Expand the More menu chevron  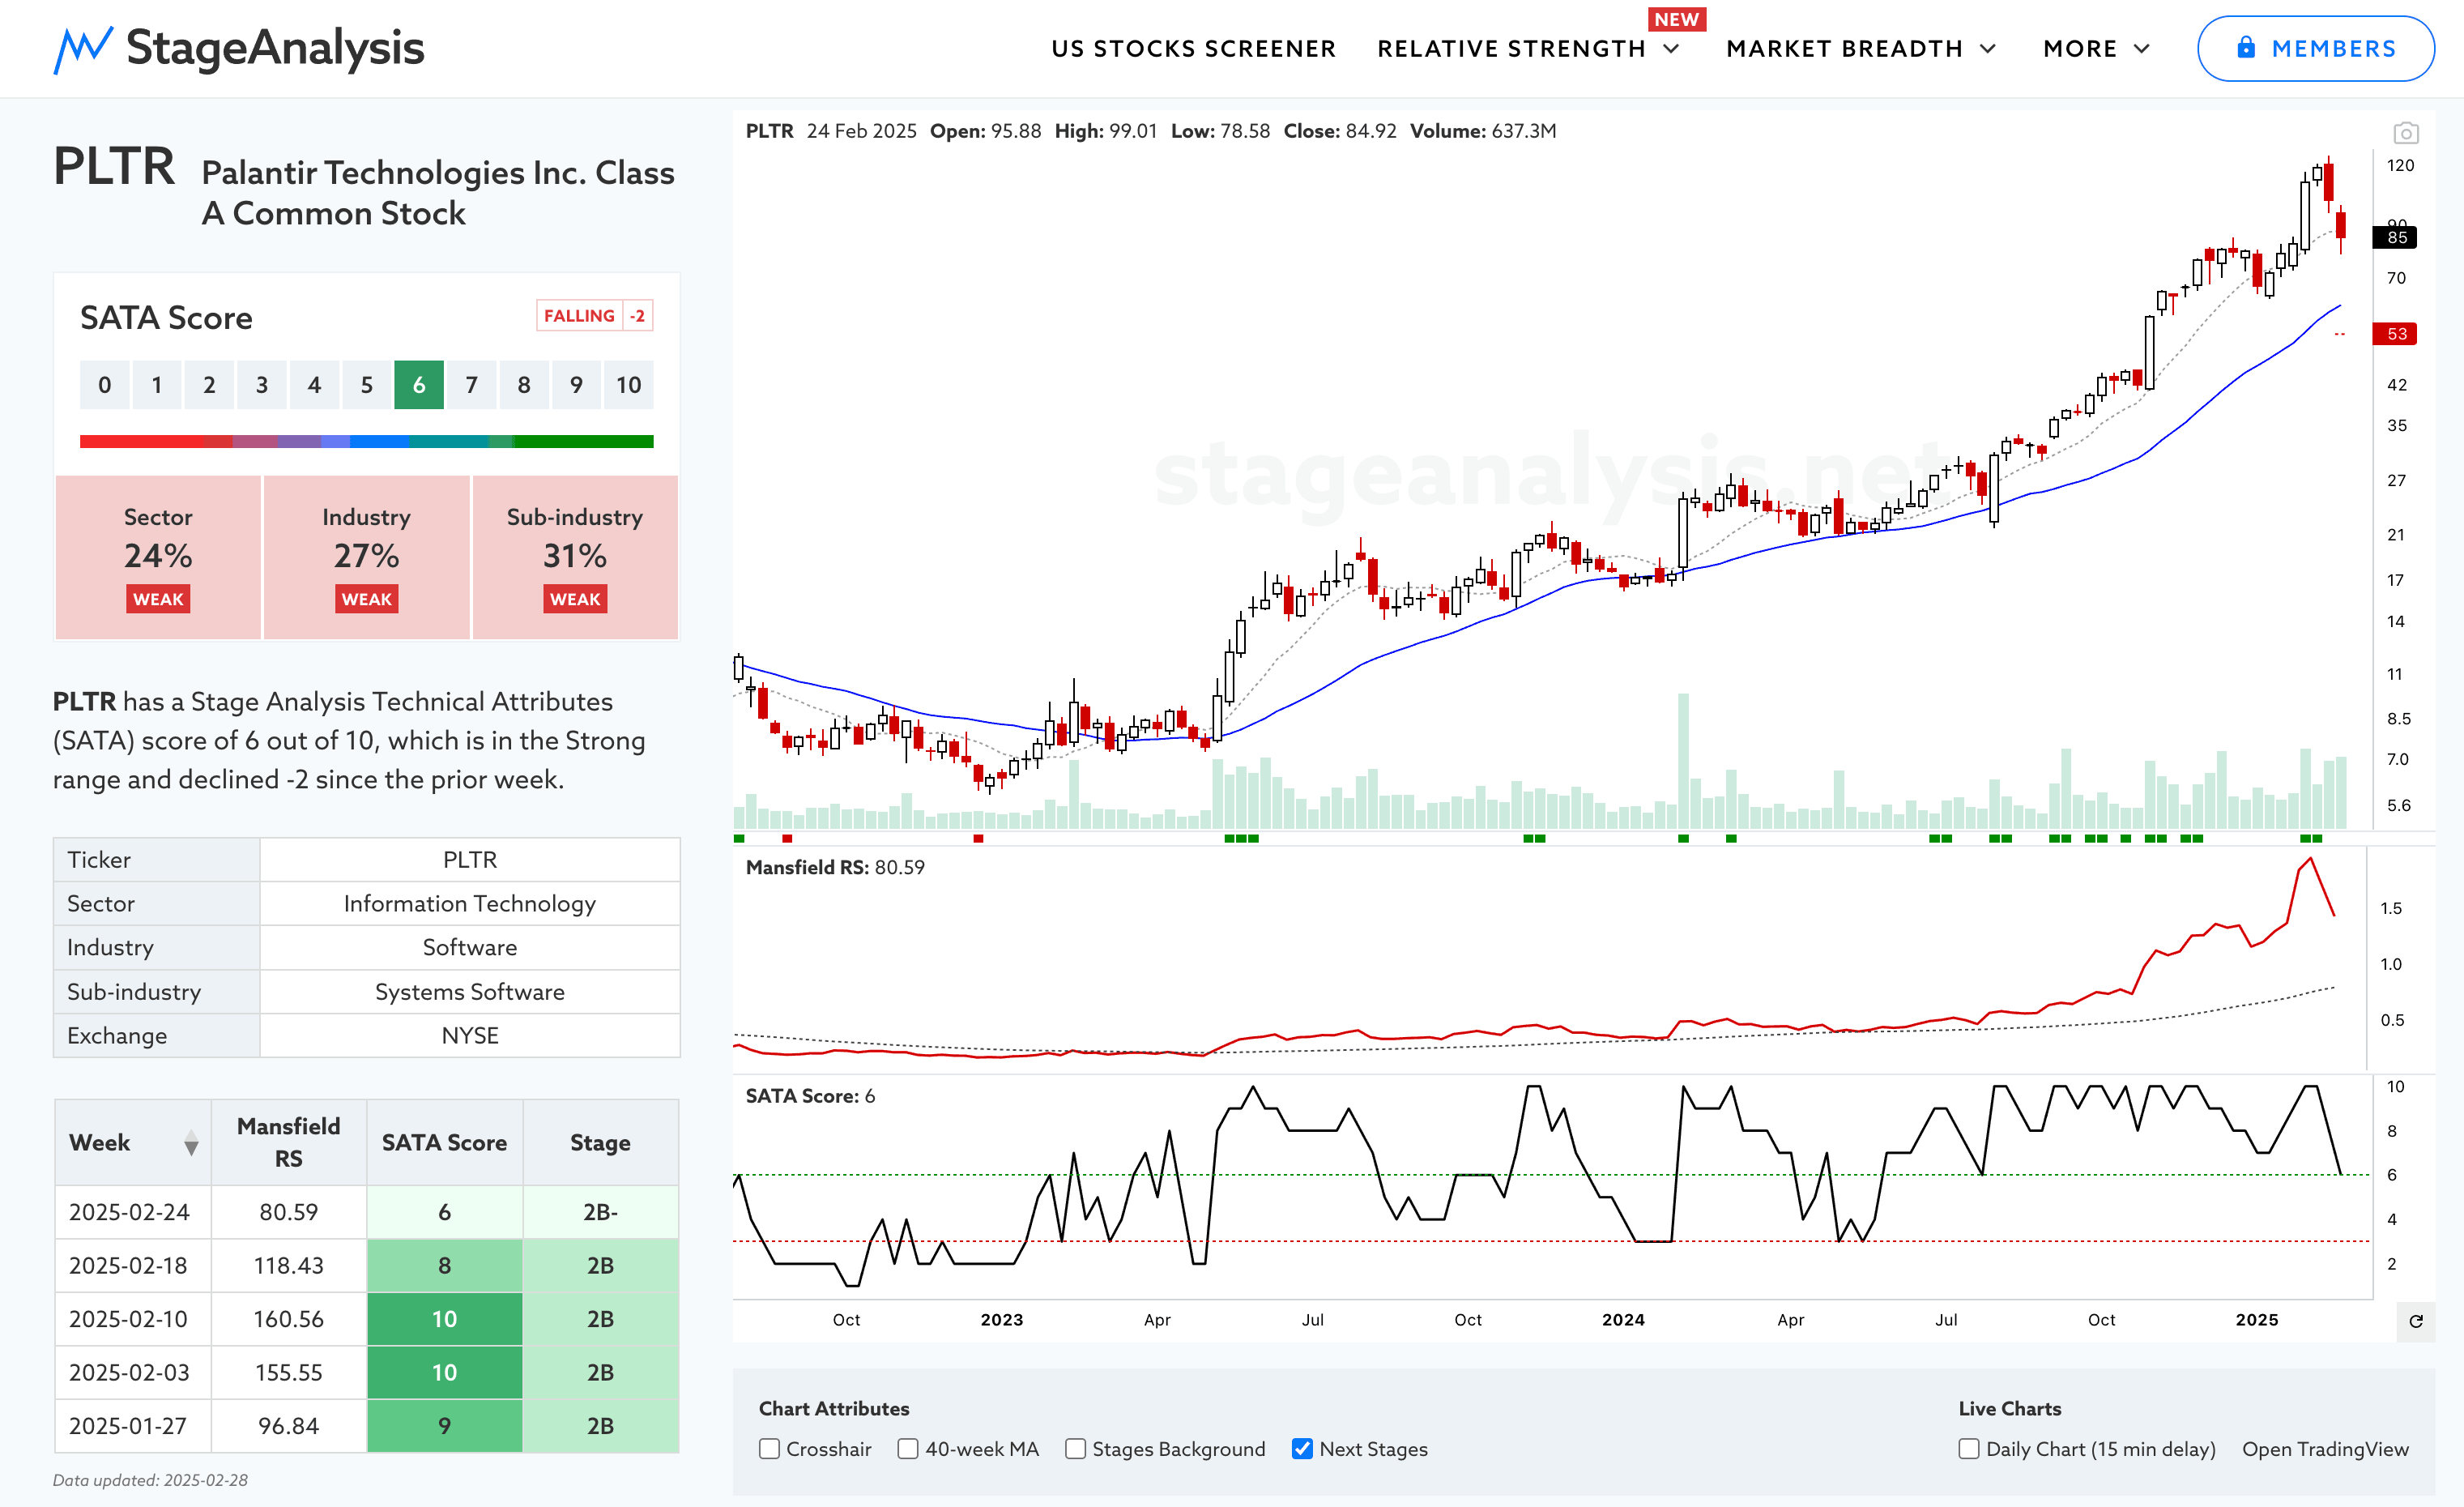click(x=2142, y=49)
